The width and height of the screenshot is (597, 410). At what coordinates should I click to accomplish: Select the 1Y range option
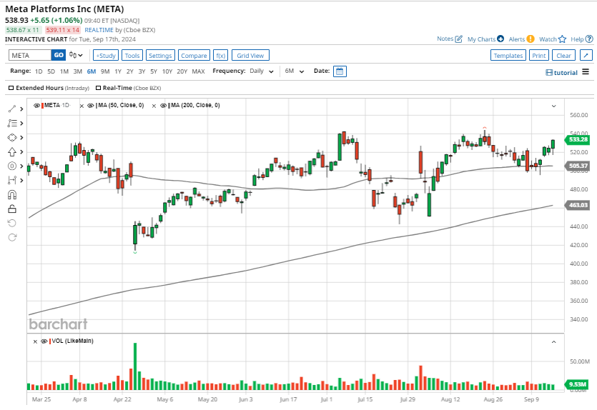pos(117,71)
